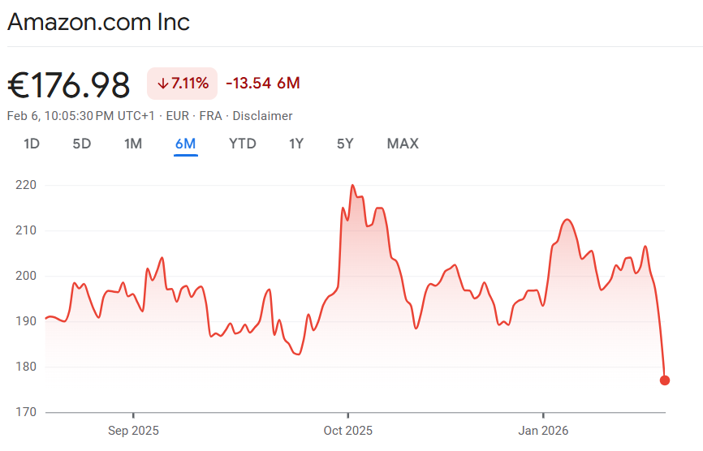Switch to the 1D time range tab

coord(32,144)
